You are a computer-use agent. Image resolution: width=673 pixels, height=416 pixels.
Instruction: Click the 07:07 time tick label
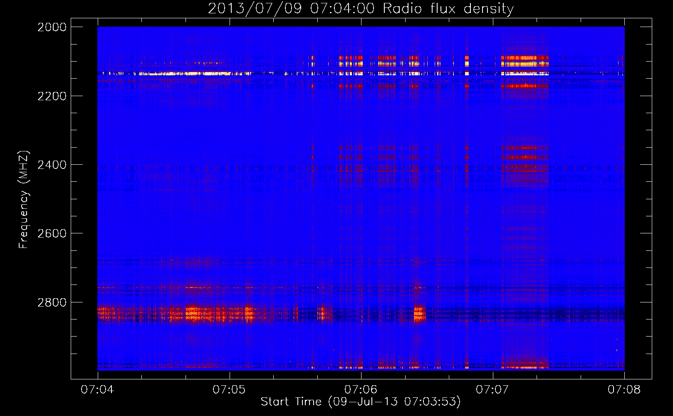(x=492, y=389)
